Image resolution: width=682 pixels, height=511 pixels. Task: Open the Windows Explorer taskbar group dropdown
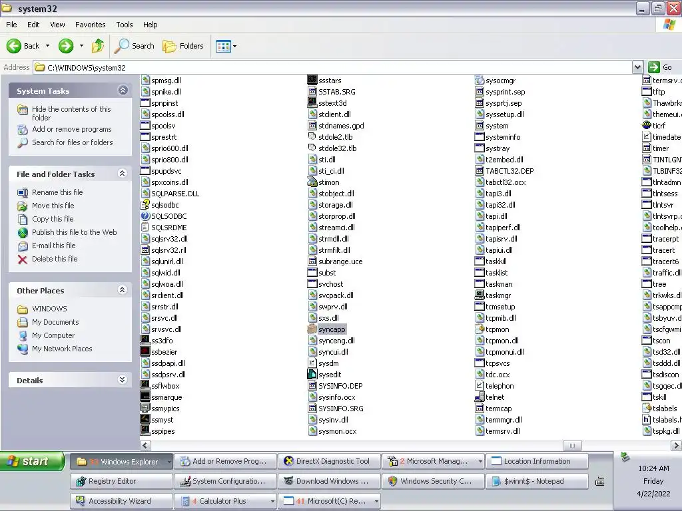click(x=169, y=462)
